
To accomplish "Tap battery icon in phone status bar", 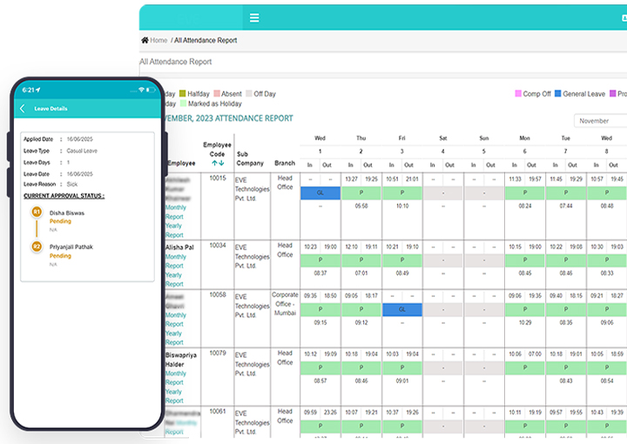I will point(151,90).
